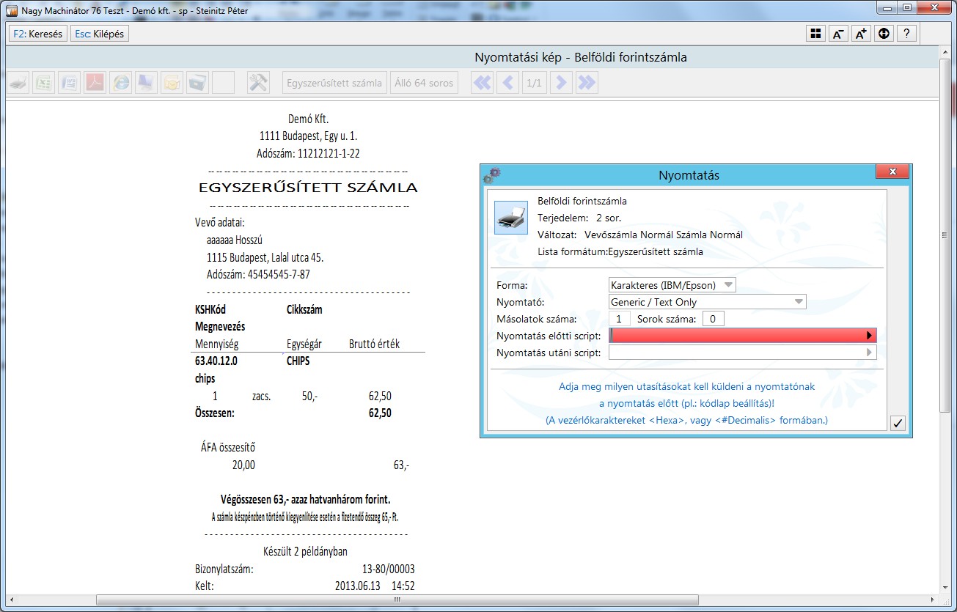Export to Excel via the toolbar icon
This screenshot has height=612, width=957.
point(44,83)
